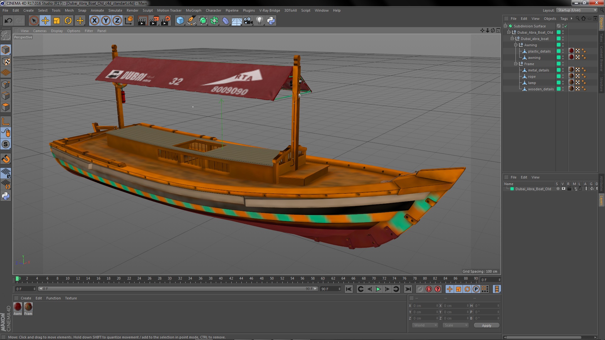Toggle Z axis lock
Viewport: 605px width, 340px height.
tap(117, 21)
